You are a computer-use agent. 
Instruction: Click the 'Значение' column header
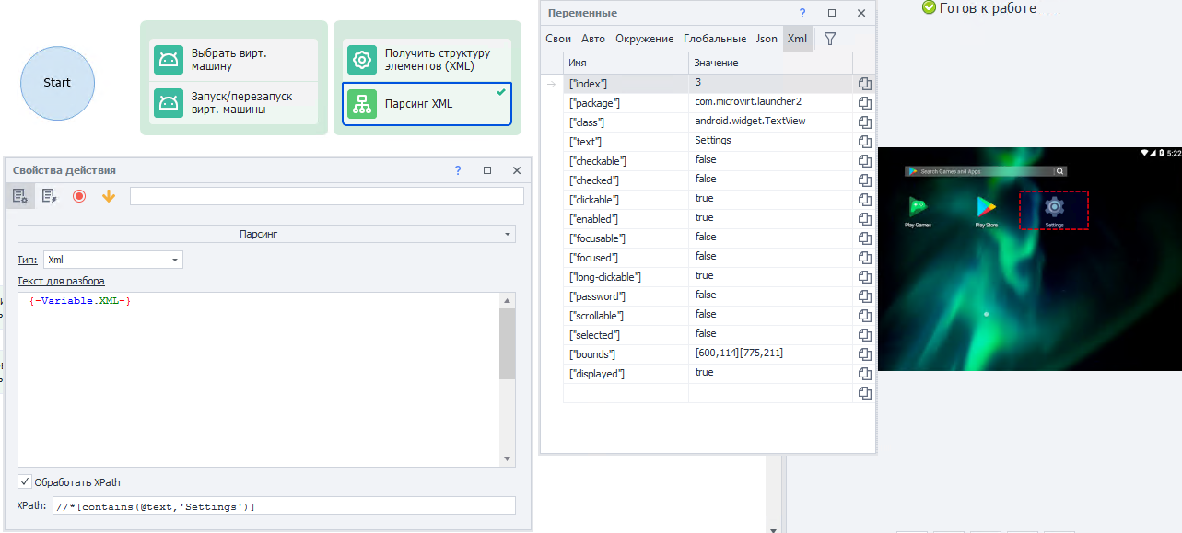coord(770,63)
